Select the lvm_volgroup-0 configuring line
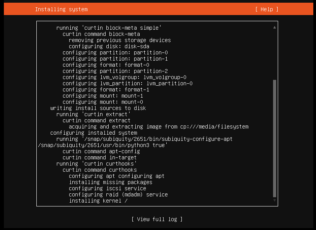 coord(124,77)
